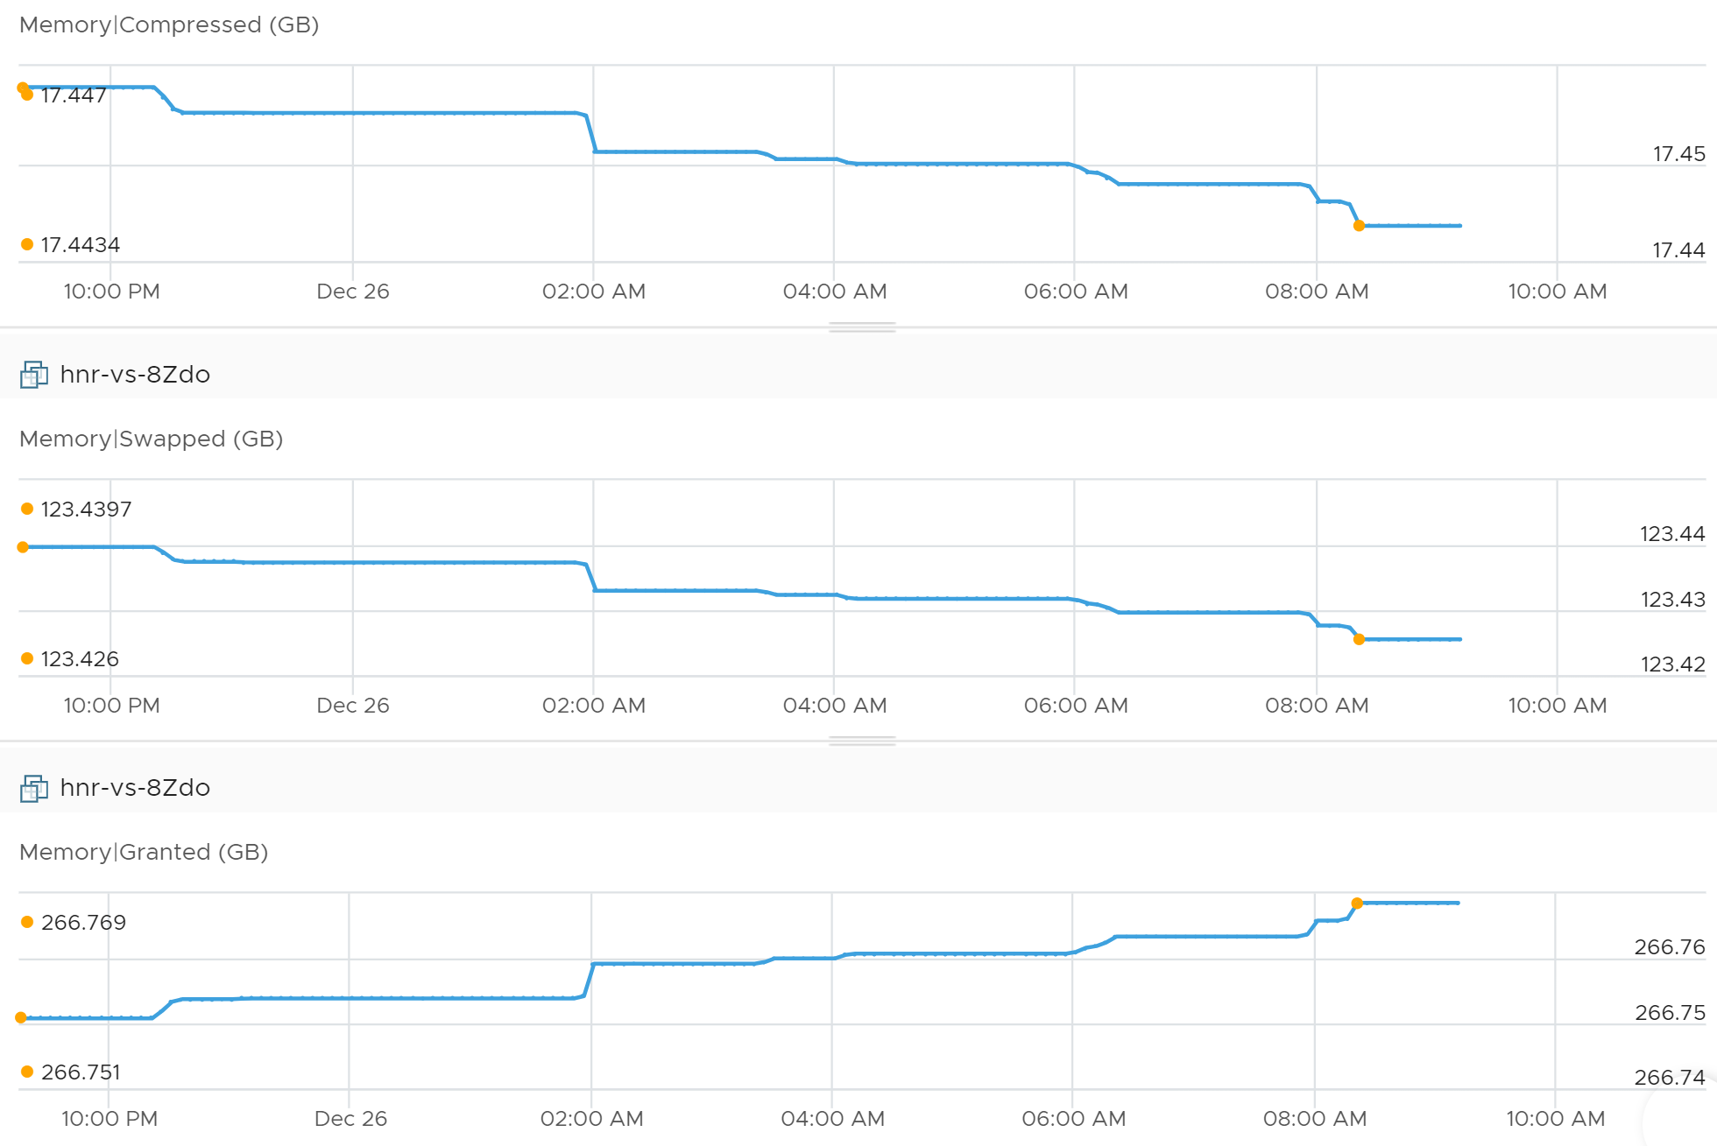Click the 17.4434 minimum value label
Screen dimensions: 1717x1146
click(81, 245)
